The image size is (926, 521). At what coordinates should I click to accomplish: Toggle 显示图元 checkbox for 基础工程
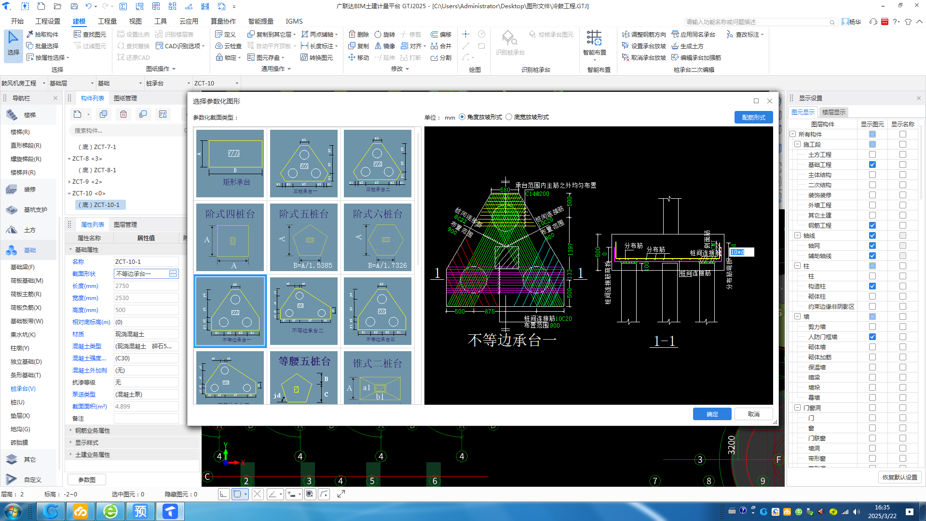tap(872, 165)
